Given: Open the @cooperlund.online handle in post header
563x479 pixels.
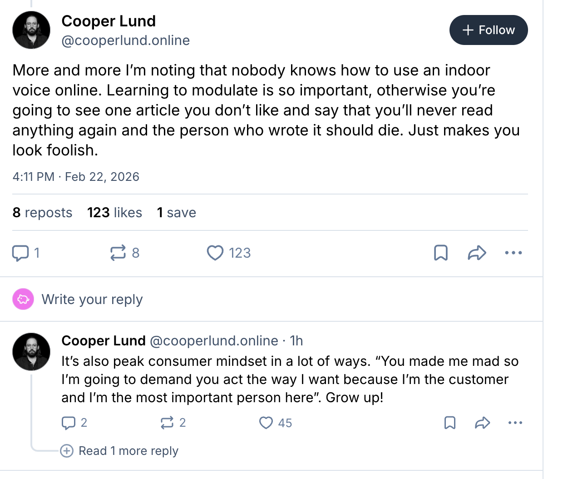Looking at the screenshot, I should click(x=126, y=40).
